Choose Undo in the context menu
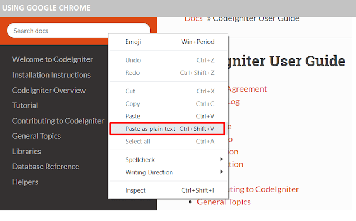Screen dimensions: 356x221 tap(168, 60)
